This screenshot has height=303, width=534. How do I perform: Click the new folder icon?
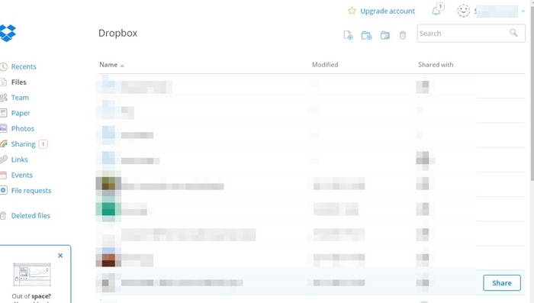point(366,35)
